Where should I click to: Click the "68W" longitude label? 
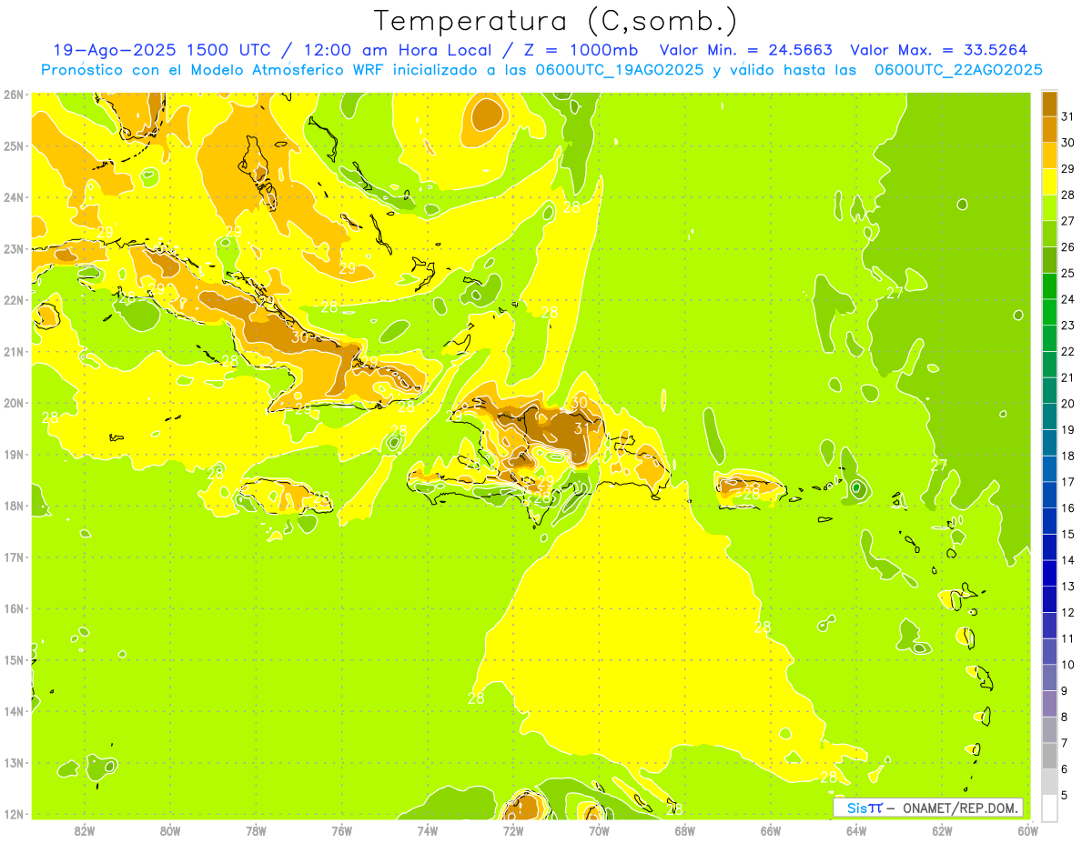pos(684,831)
